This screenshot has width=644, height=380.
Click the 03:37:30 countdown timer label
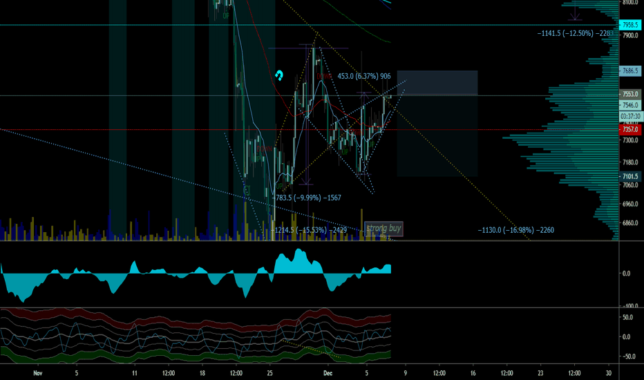tap(630, 116)
